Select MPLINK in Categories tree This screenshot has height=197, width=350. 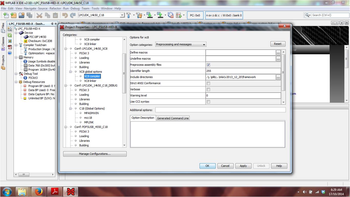(89, 122)
